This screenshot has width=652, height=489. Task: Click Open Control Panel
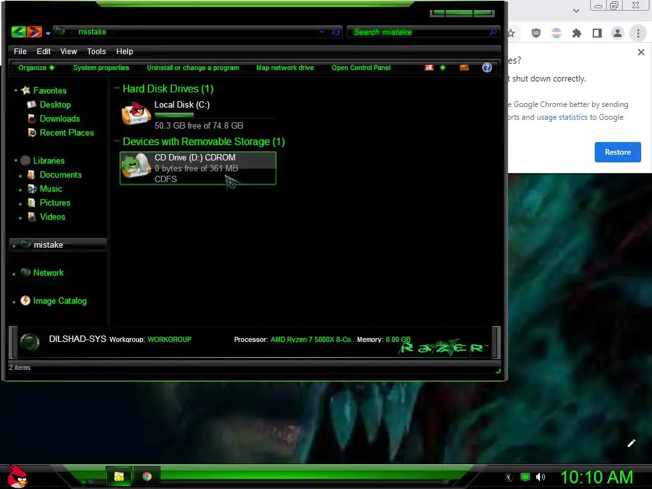pyautogui.click(x=361, y=67)
